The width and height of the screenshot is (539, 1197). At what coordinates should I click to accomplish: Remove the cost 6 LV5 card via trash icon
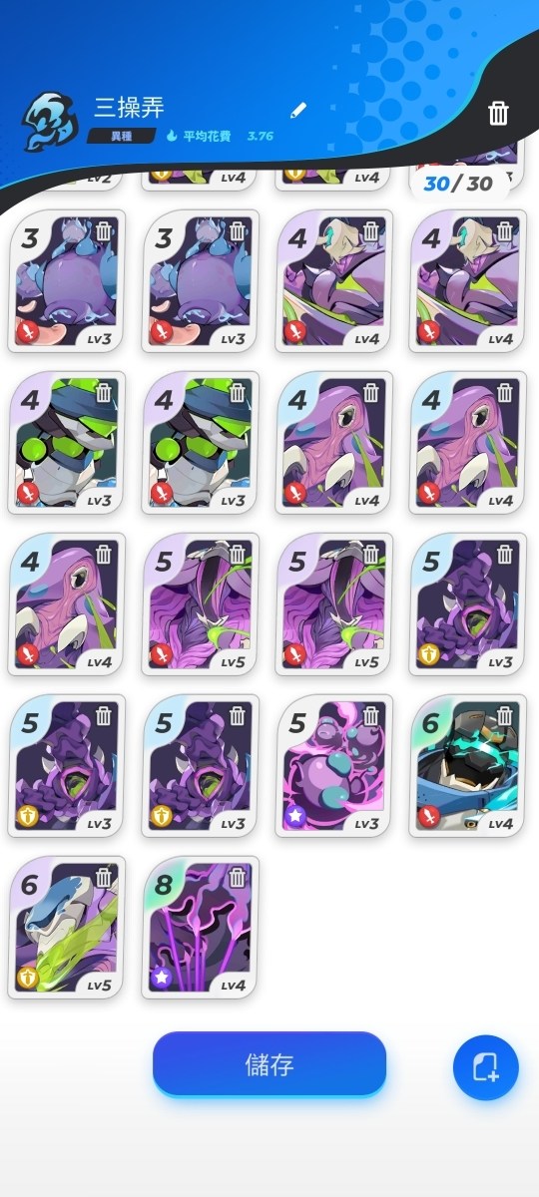104,877
